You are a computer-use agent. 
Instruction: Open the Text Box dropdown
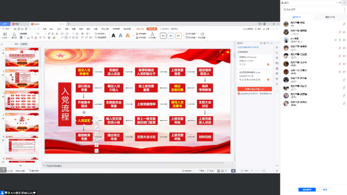[x=5, y=37]
